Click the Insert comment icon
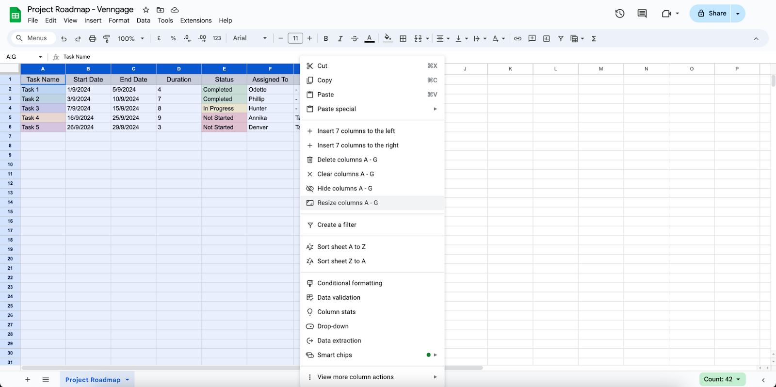 (x=532, y=38)
